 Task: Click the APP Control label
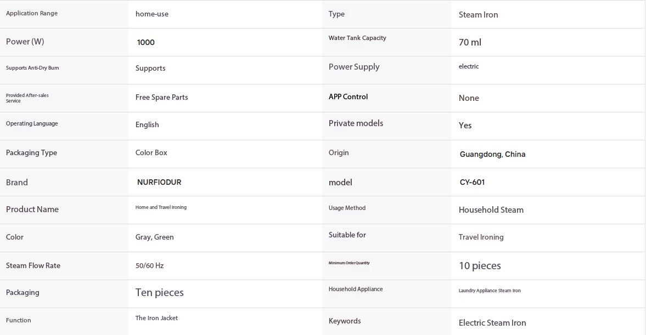(348, 96)
